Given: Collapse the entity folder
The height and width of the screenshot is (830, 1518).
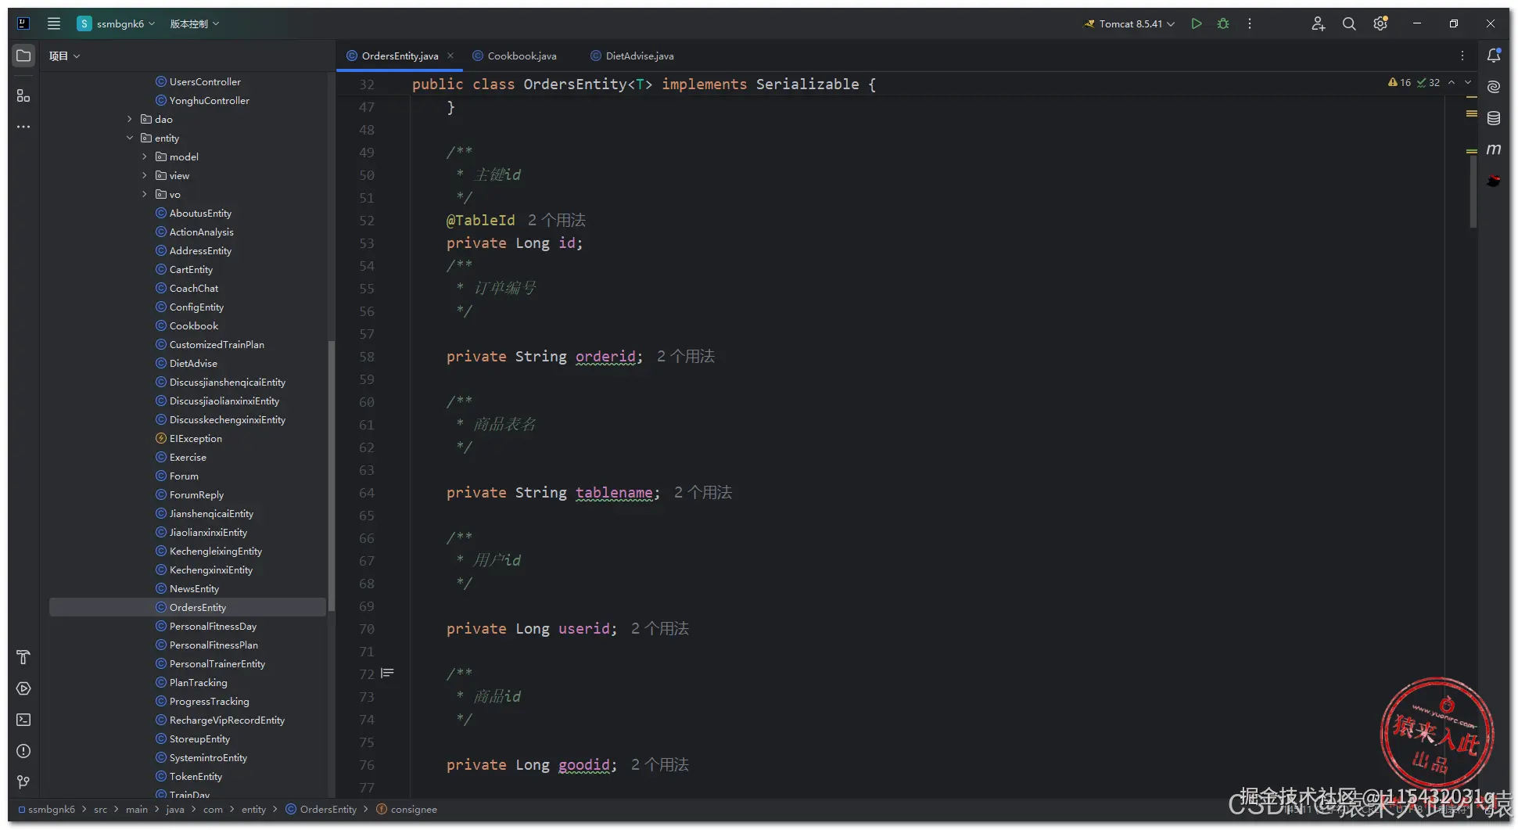Looking at the screenshot, I should point(130,138).
